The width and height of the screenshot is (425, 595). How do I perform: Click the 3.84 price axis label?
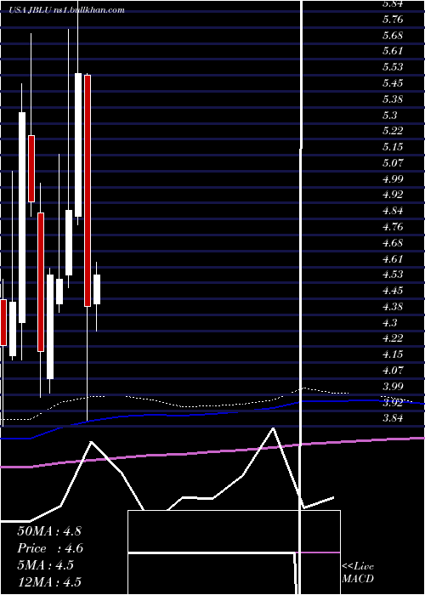(393, 418)
